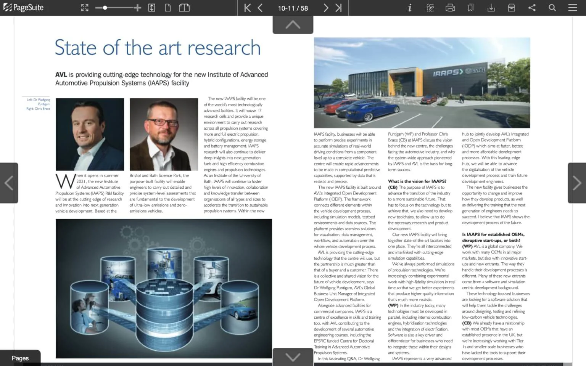The image size is (586, 366).
Task: Switch to double page spread view
Action: [184, 8]
